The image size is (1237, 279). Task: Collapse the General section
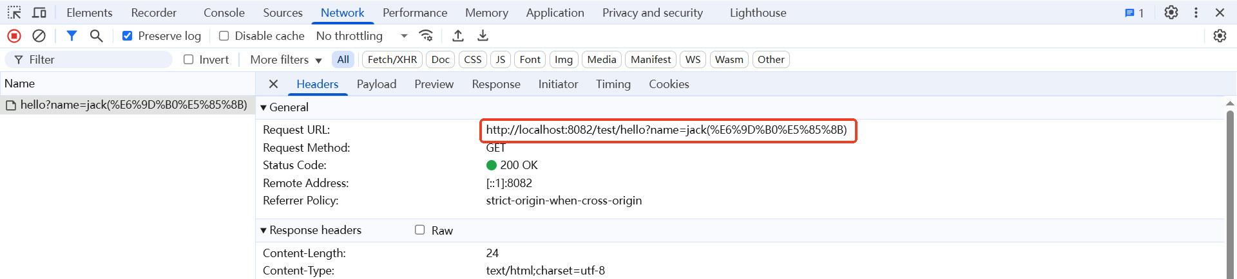click(x=264, y=107)
